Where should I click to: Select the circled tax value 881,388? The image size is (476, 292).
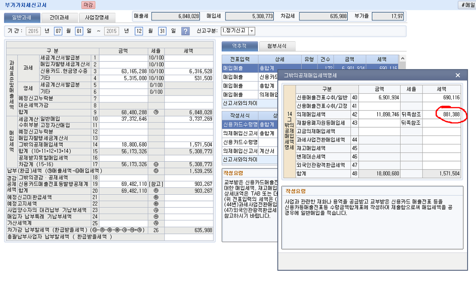[442, 114]
